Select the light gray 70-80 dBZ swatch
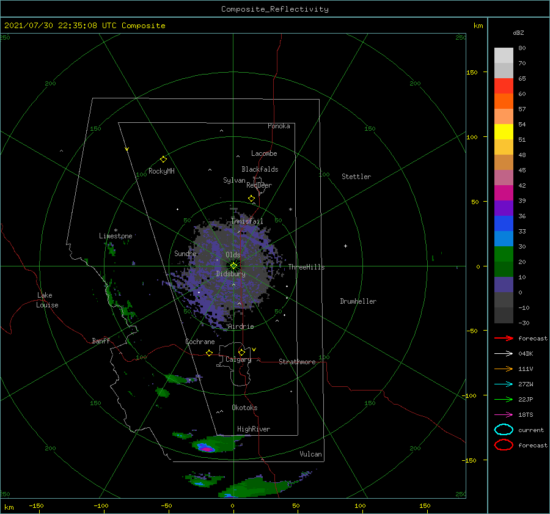This screenshot has height=514, width=550. click(x=504, y=56)
